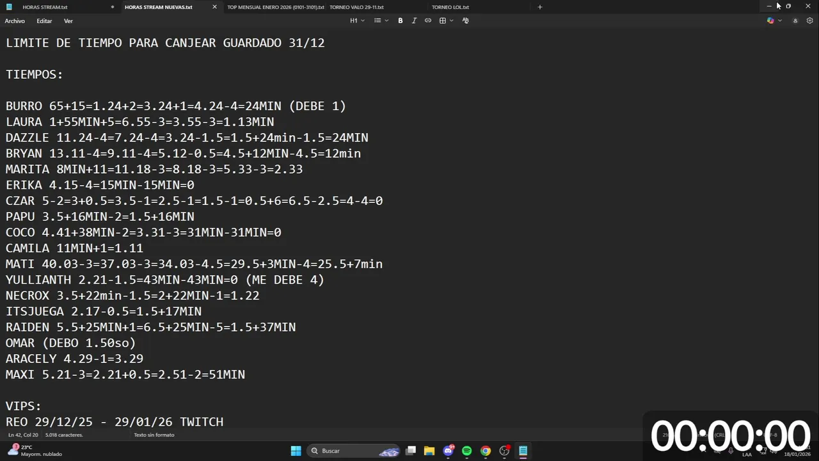Image resolution: width=819 pixels, height=461 pixels.
Task: Expand the Copilot dropdown arrow
Action: click(780, 20)
